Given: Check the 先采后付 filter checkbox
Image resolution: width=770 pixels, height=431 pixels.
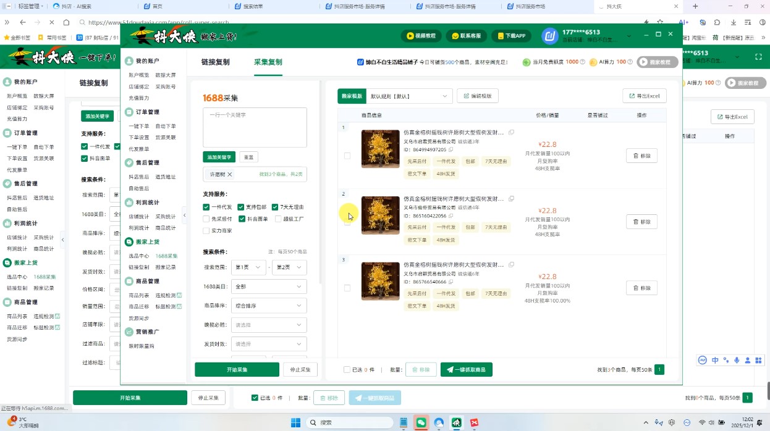Looking at the screenshot, I should tap(206, 219).
